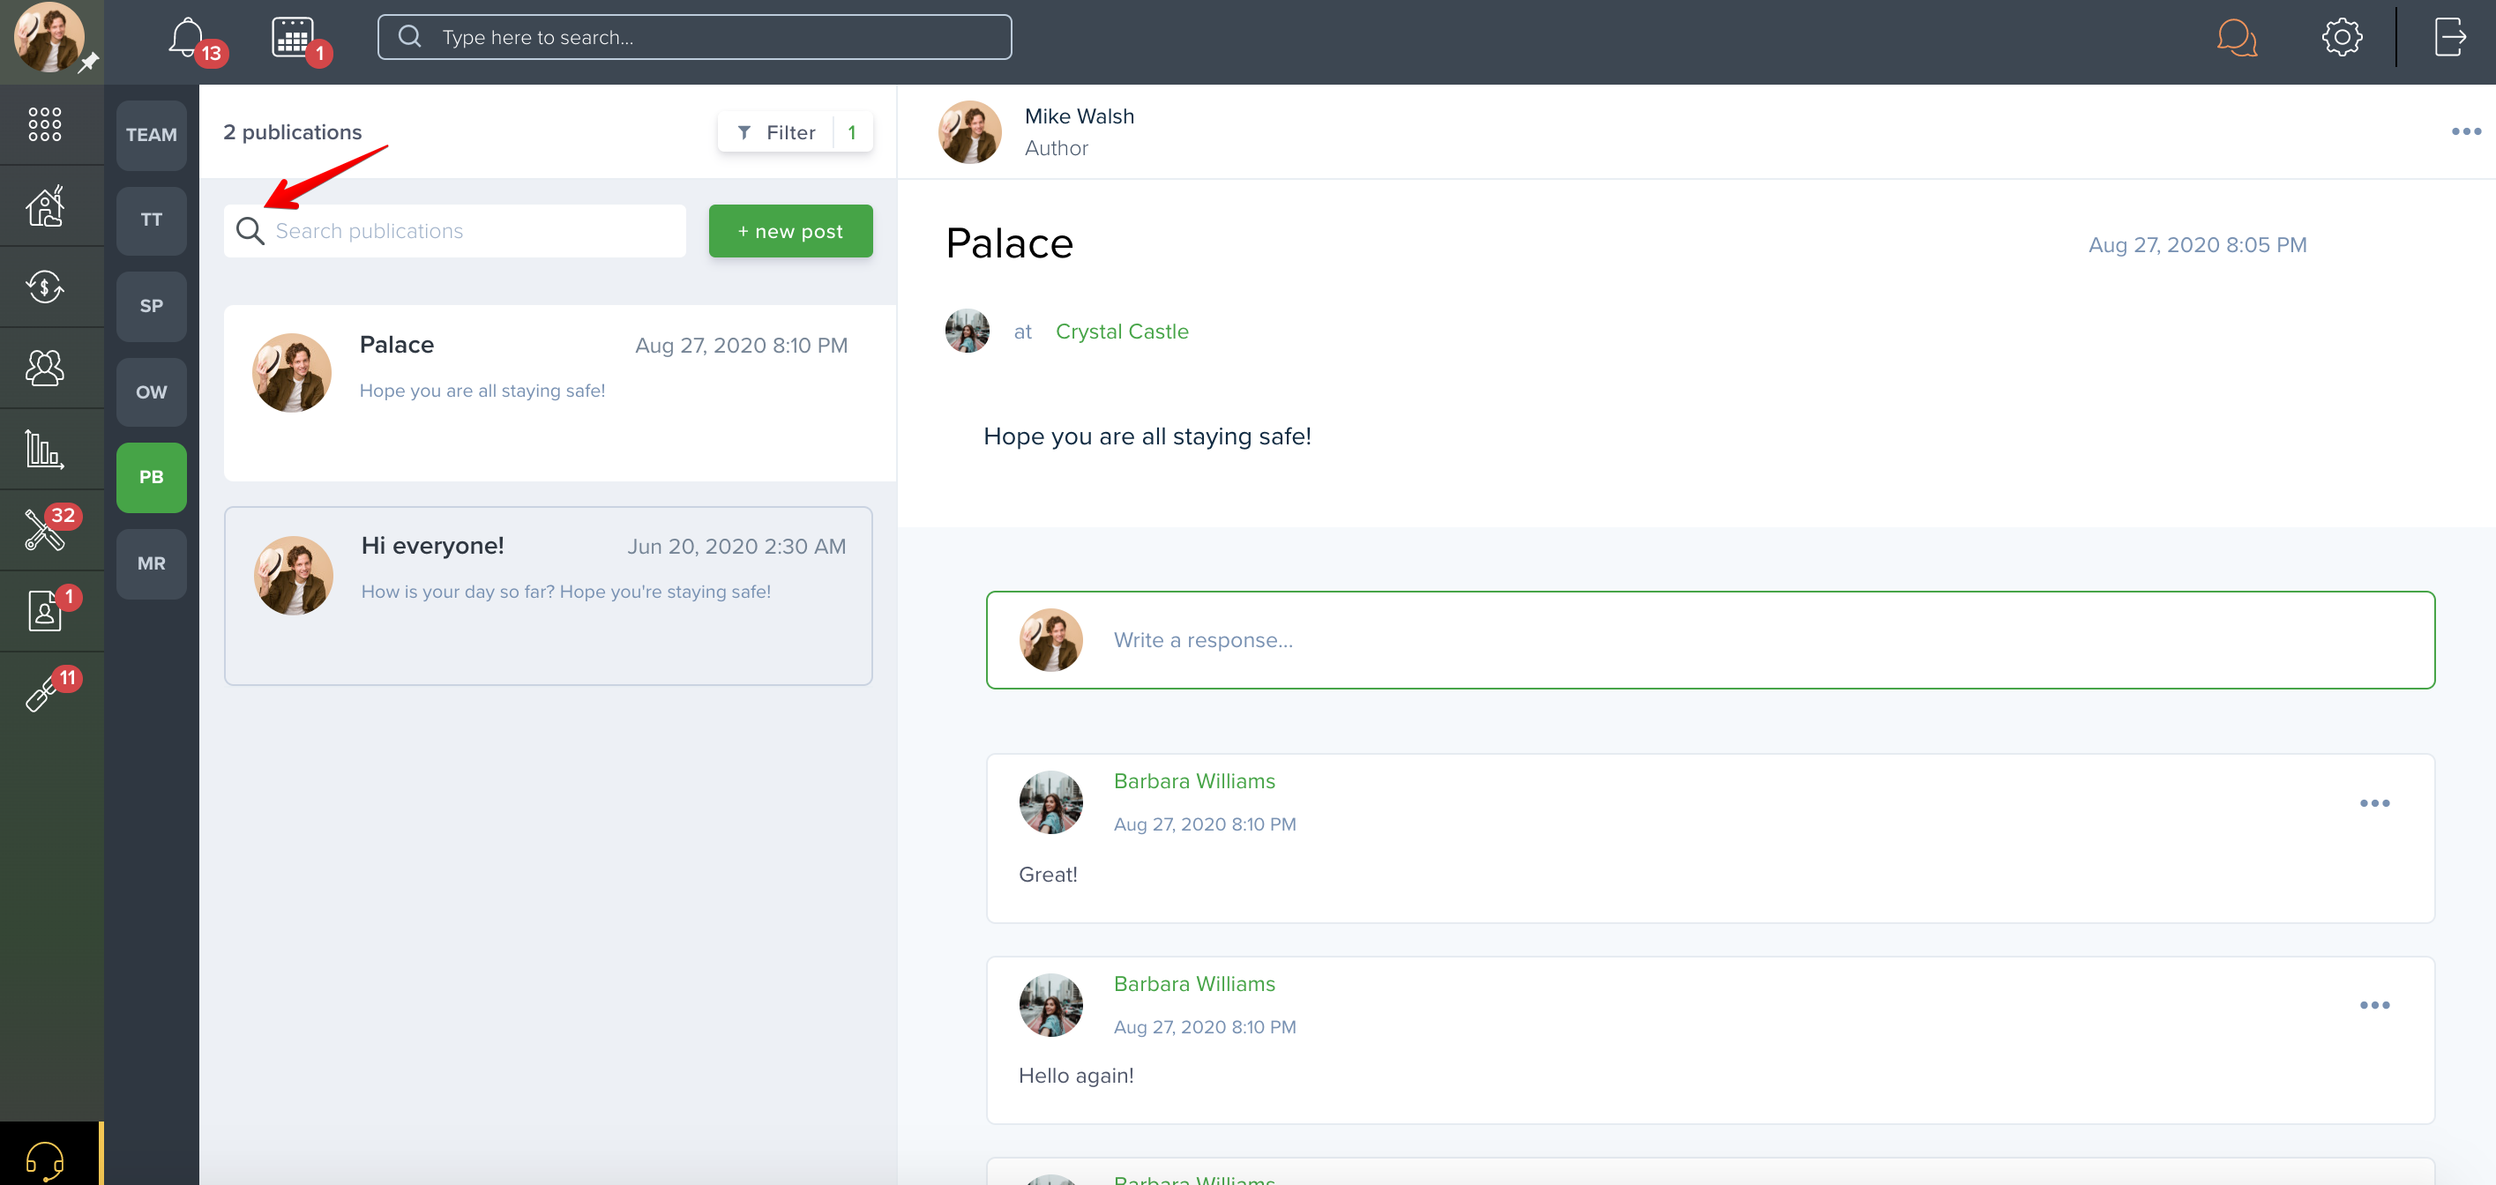Select the MR tab
This screenshot has height=1185, width=2496.
pos(151,563)
